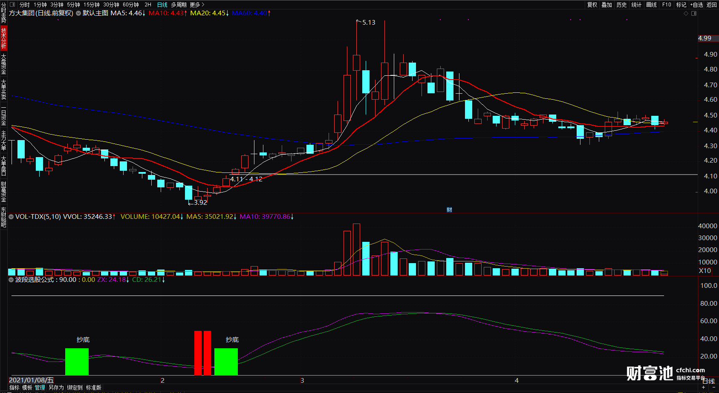Select the 15分钟 period
719x393 pixels.
[92, 5]
